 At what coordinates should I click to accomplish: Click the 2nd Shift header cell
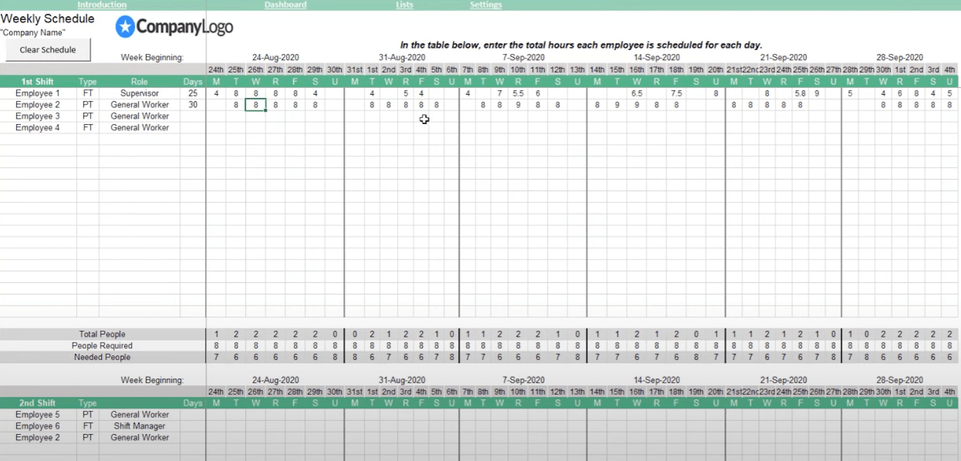[38, 402]
